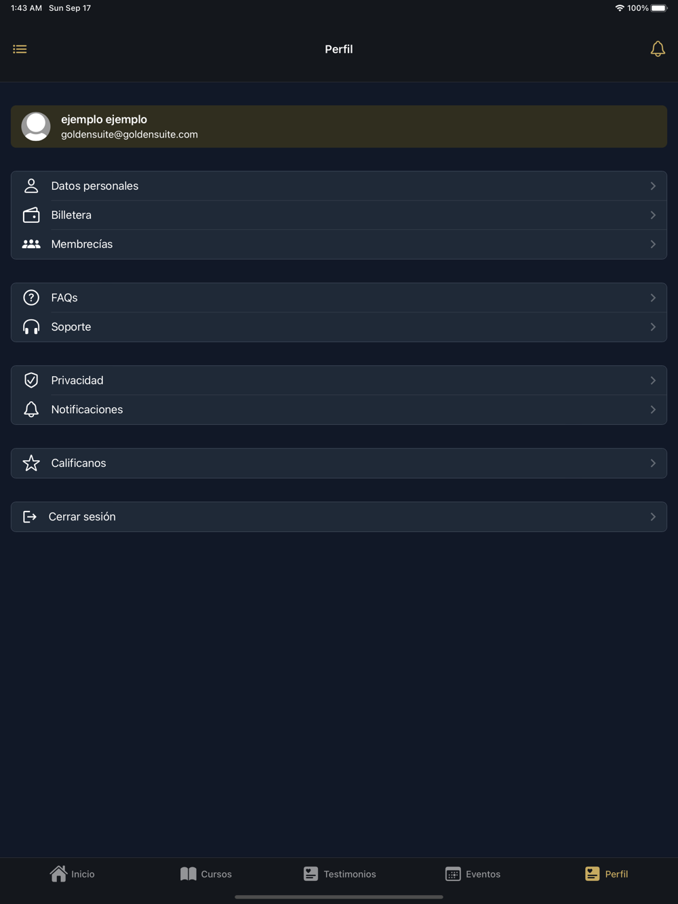Open the hamburger list menu icon
The image size is (678, 904).
[20, 49]
